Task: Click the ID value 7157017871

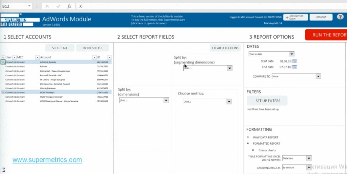Action: (102, 66)
